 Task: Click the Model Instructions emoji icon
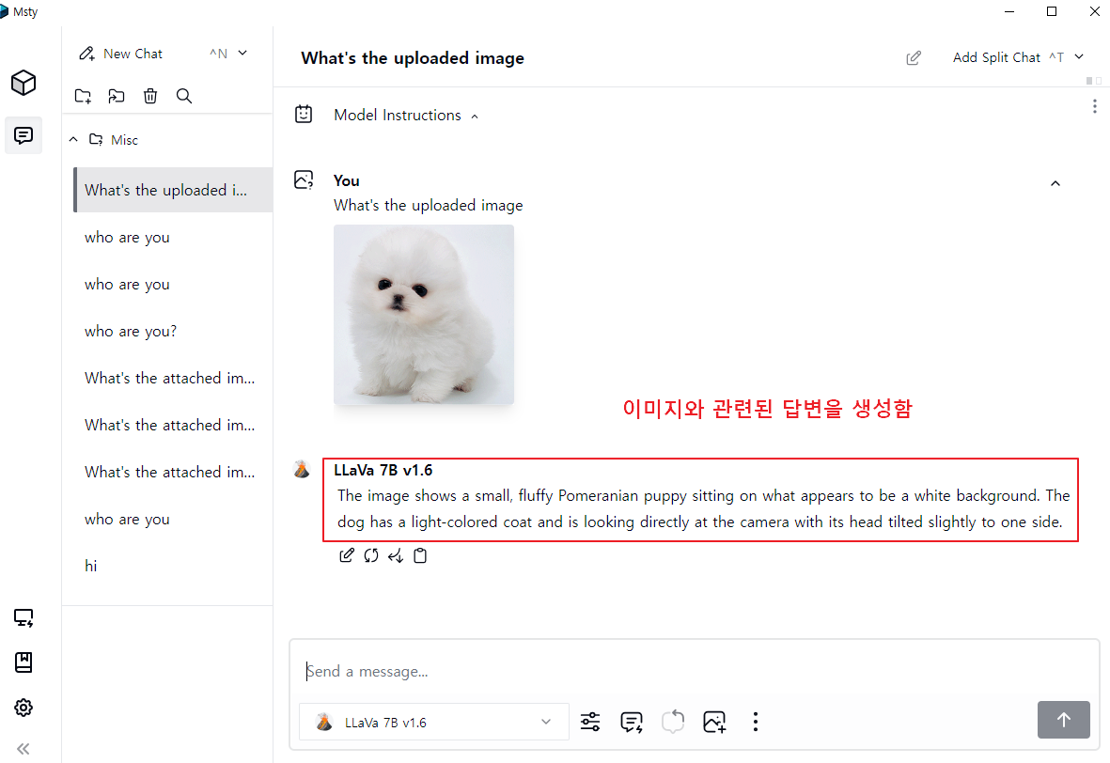[x=304, y=114]
